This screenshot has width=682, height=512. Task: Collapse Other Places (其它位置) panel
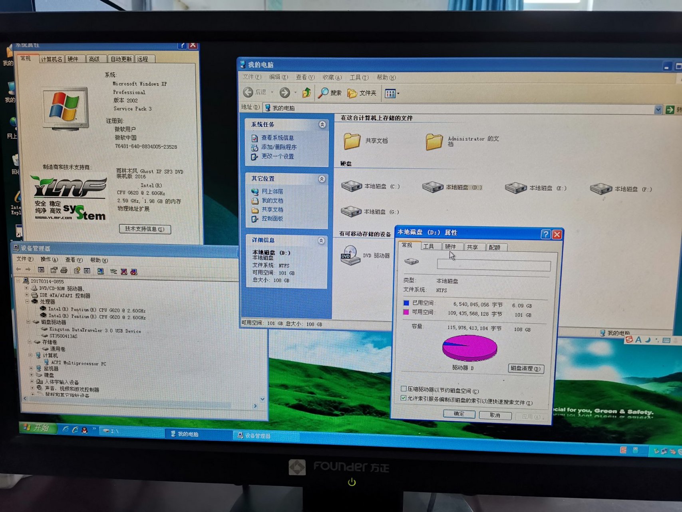point(322,179)
